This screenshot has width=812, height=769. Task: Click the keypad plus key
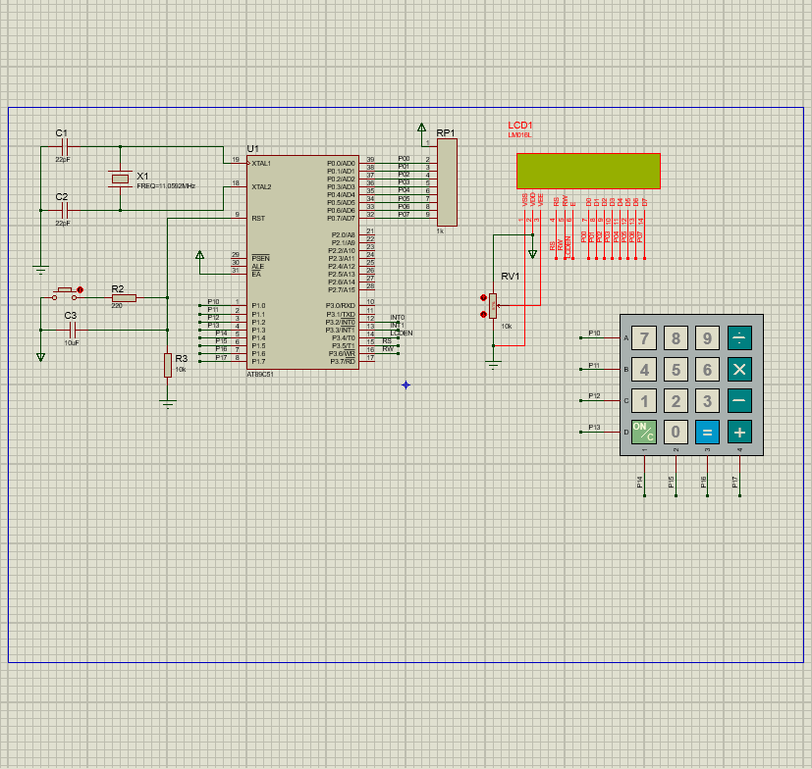pyautogui.click(x=739, y=433)
